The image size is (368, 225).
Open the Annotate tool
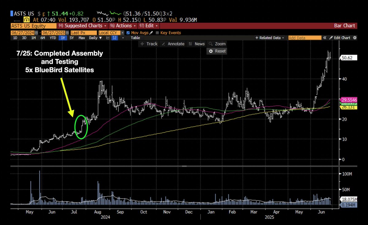coord(173,44)
